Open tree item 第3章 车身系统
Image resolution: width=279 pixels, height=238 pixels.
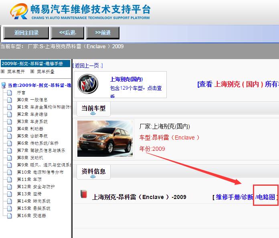click(32, 121)
